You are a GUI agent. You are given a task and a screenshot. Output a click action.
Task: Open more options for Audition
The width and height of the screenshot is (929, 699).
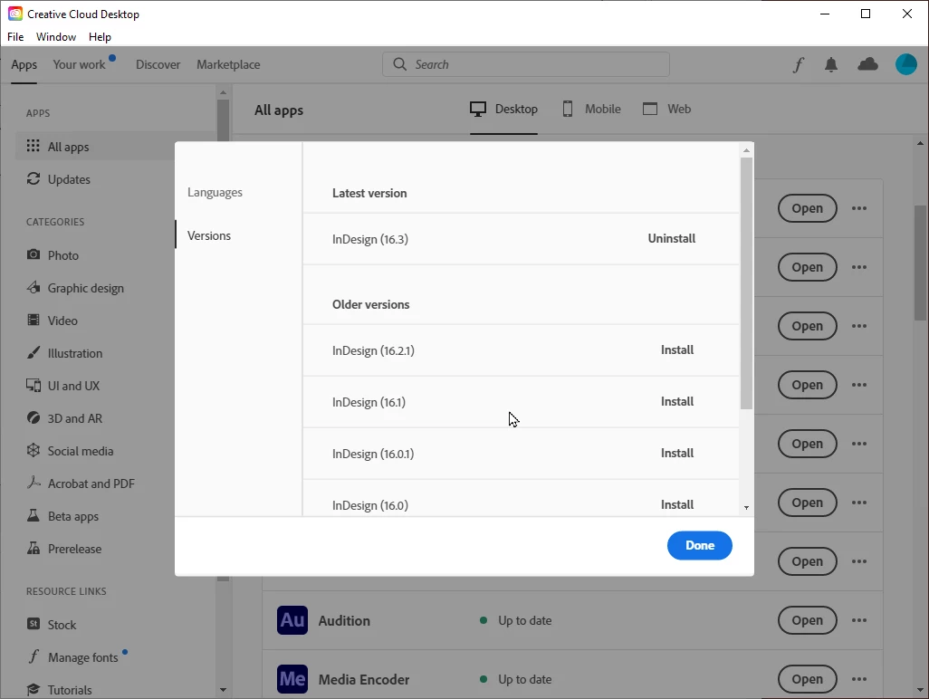pyautogui.click(x=859, y=620)
